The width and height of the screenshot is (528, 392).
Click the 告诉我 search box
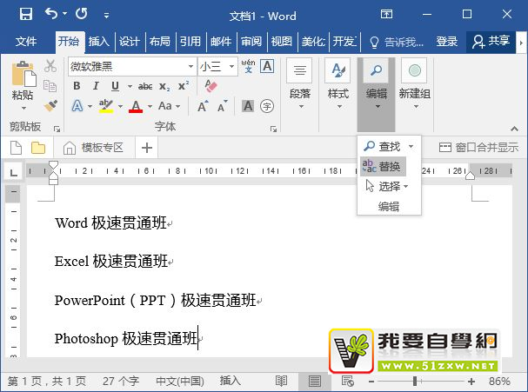click(x=397, y=42)
